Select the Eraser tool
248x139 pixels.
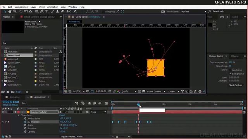[x=62, y=11]
